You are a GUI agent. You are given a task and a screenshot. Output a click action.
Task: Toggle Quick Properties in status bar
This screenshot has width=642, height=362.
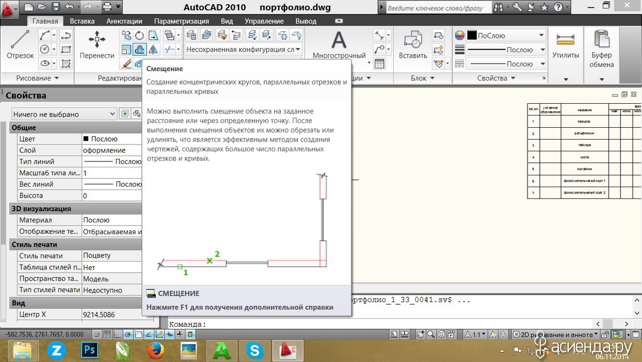[189, 334]
